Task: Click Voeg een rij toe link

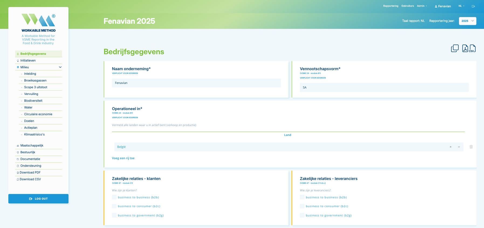Action: [x=123, y=158]
